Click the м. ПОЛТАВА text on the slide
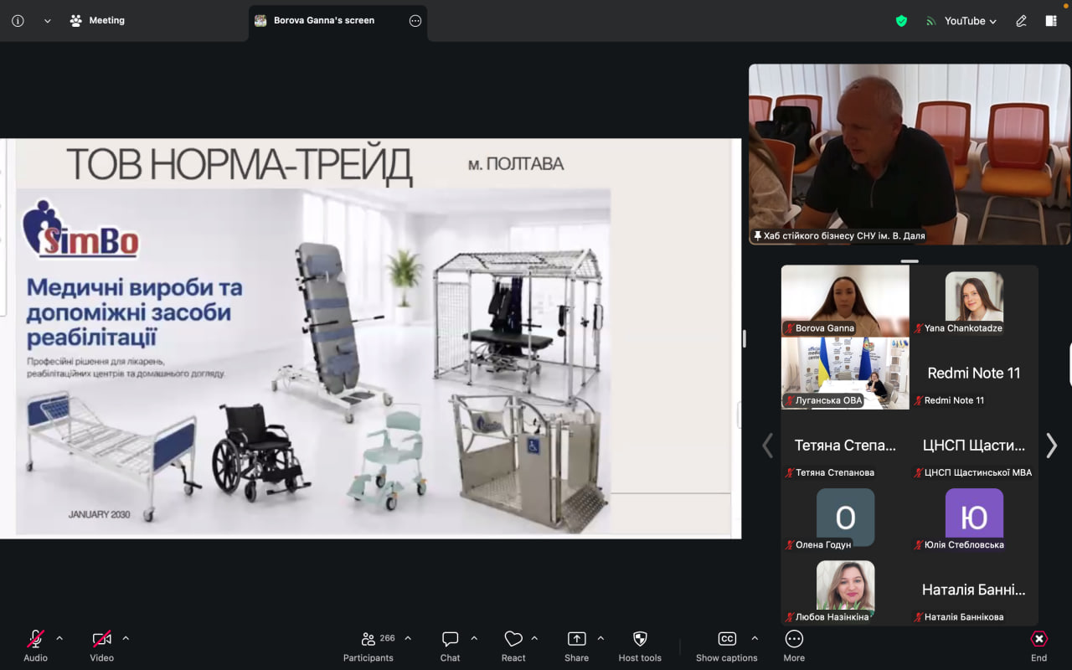 click(x=516, y=164)
